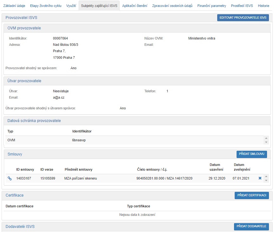Switch to the Prostředí ISVS tab
274x232 pixels.
point(242,6)
